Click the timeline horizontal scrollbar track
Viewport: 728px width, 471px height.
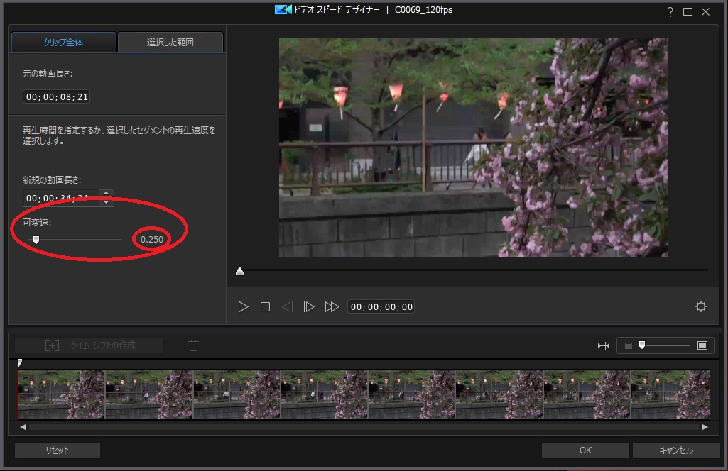pyautogui.click(x=364, y=427)
